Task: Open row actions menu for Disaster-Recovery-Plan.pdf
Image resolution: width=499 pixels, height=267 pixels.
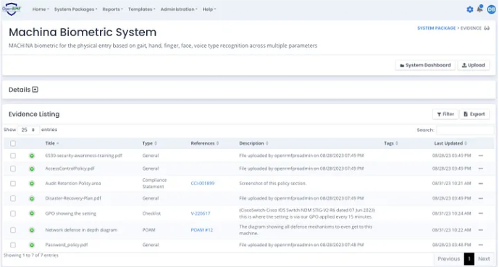Action: pos(481,198)
